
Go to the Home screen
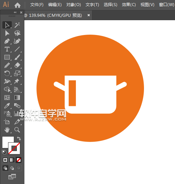18,5
